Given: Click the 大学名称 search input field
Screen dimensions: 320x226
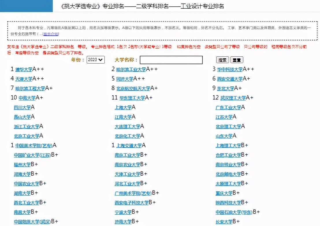Looking at the screenshot, I should (171, 60).
